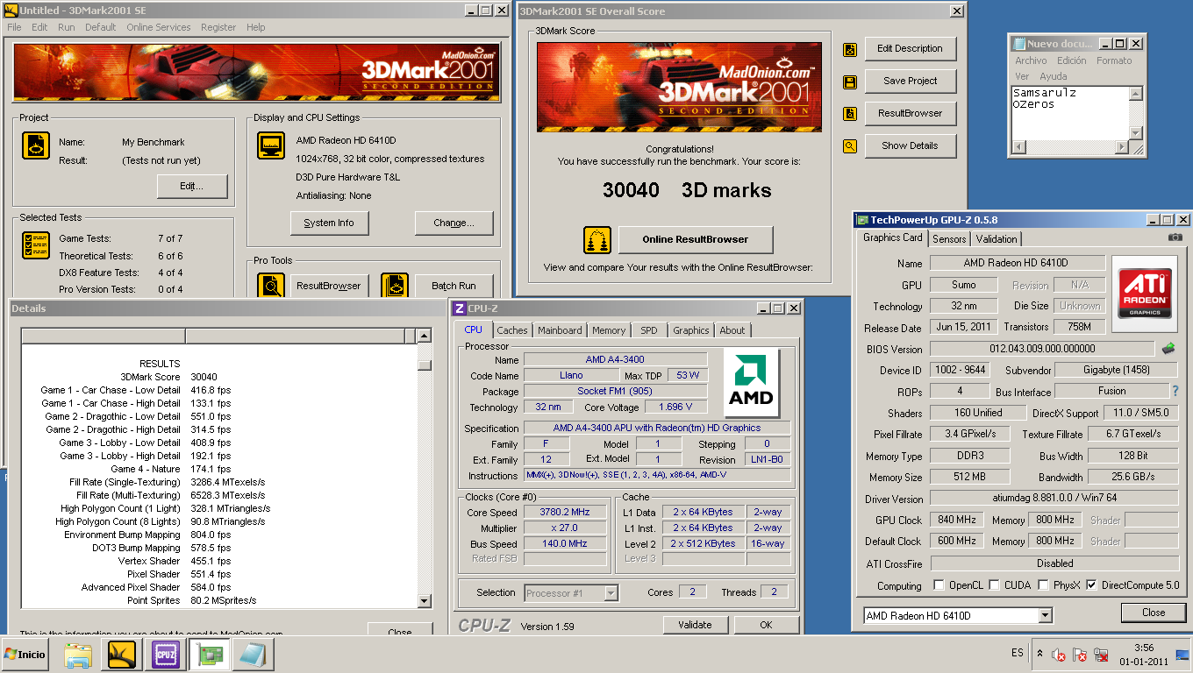Click the Details list scroll up arrow
1193x673 pixels.
pyautogui.click(x=425, y=336)
